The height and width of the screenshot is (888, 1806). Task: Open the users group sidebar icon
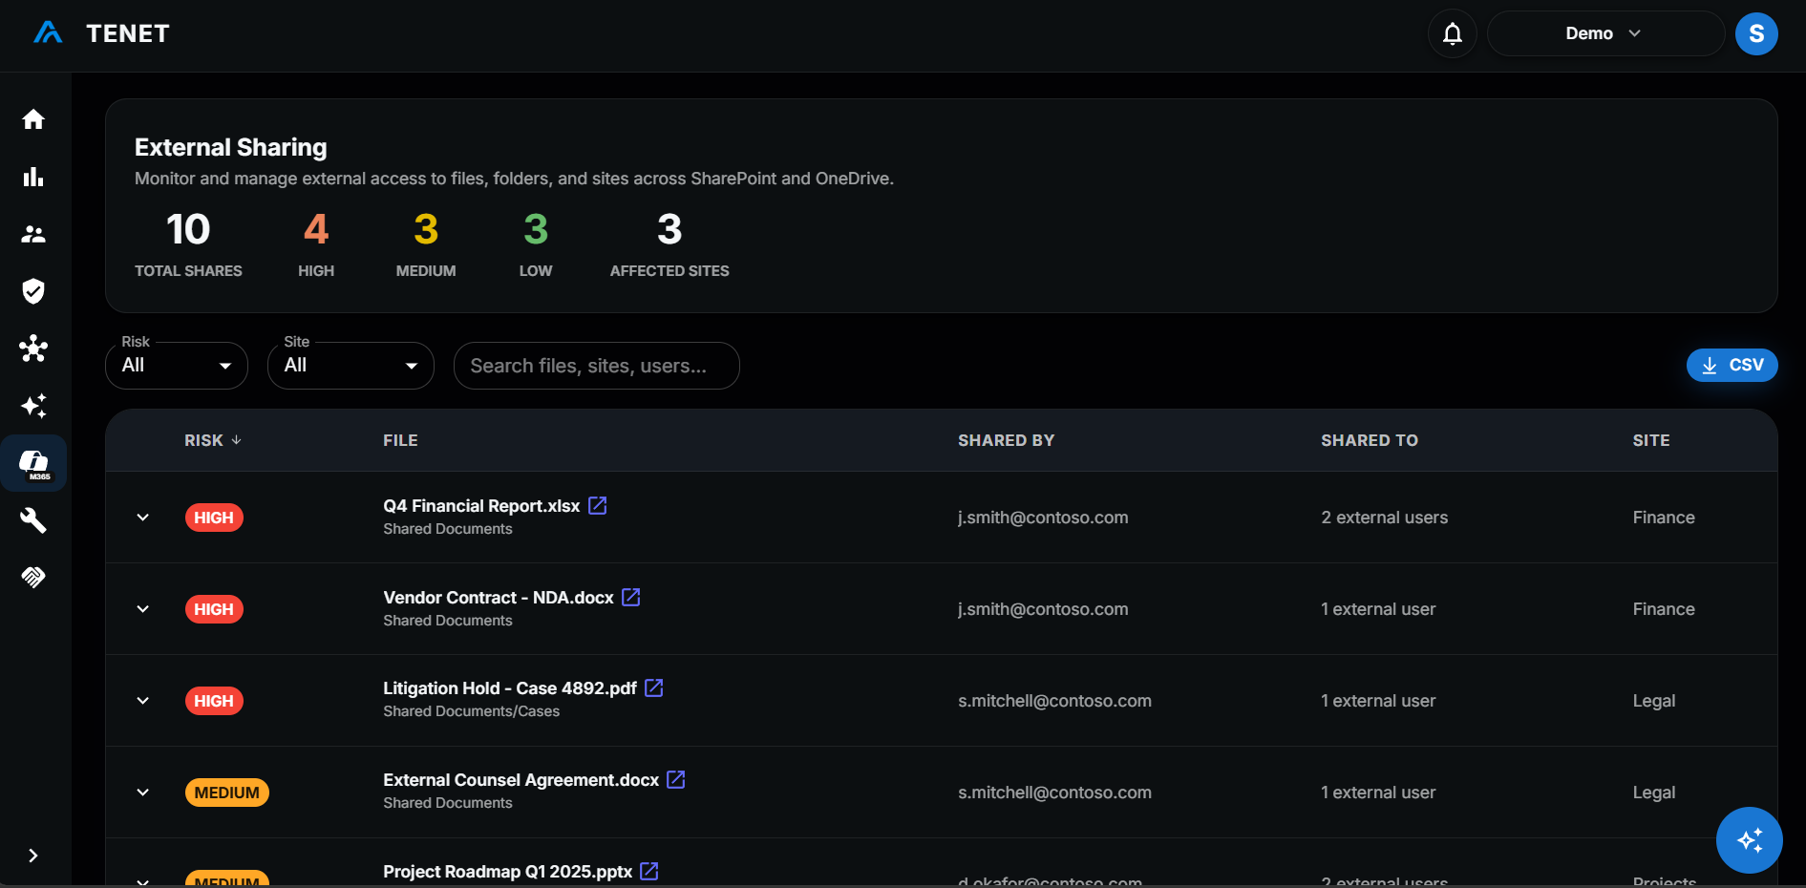33,234
